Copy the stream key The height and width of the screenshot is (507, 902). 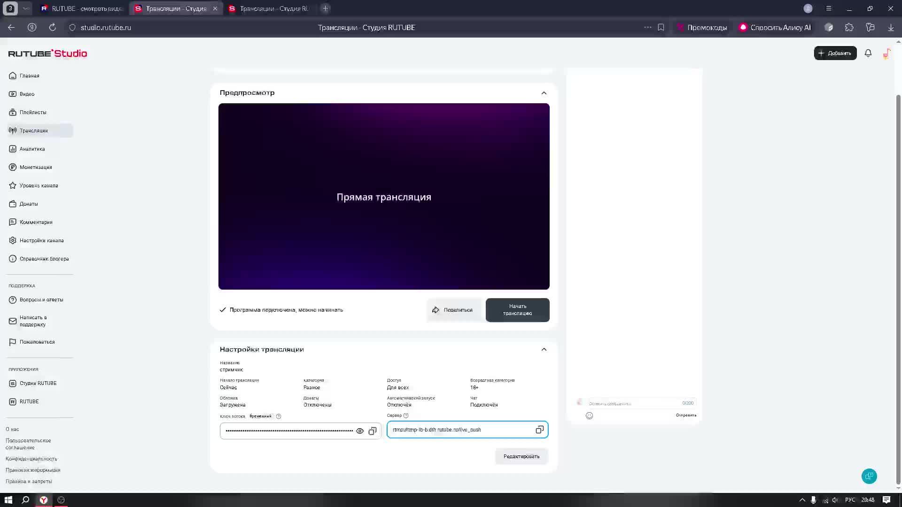pyautogui.click(x=373, y=431)
